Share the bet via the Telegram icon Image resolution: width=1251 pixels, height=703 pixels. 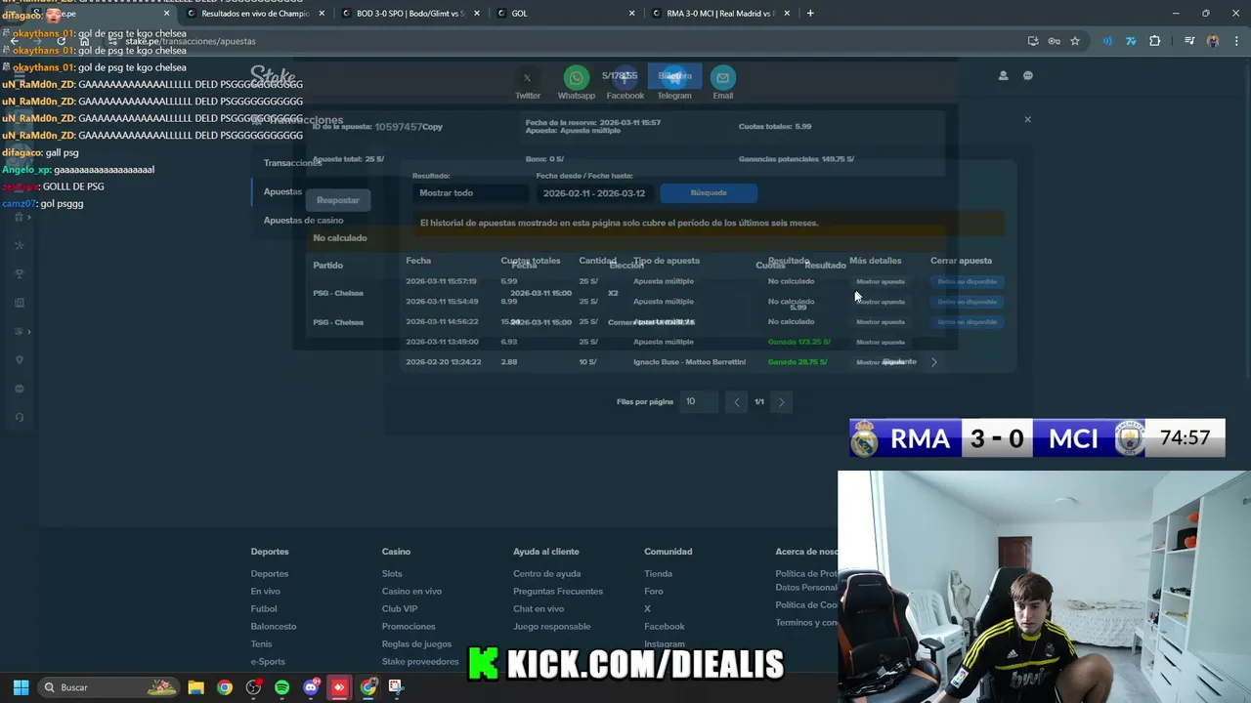673,77
